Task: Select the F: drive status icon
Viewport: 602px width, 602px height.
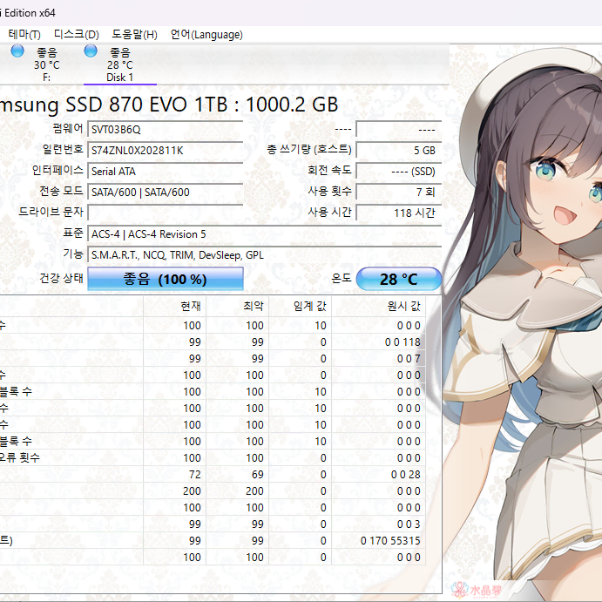Action: 17,51
